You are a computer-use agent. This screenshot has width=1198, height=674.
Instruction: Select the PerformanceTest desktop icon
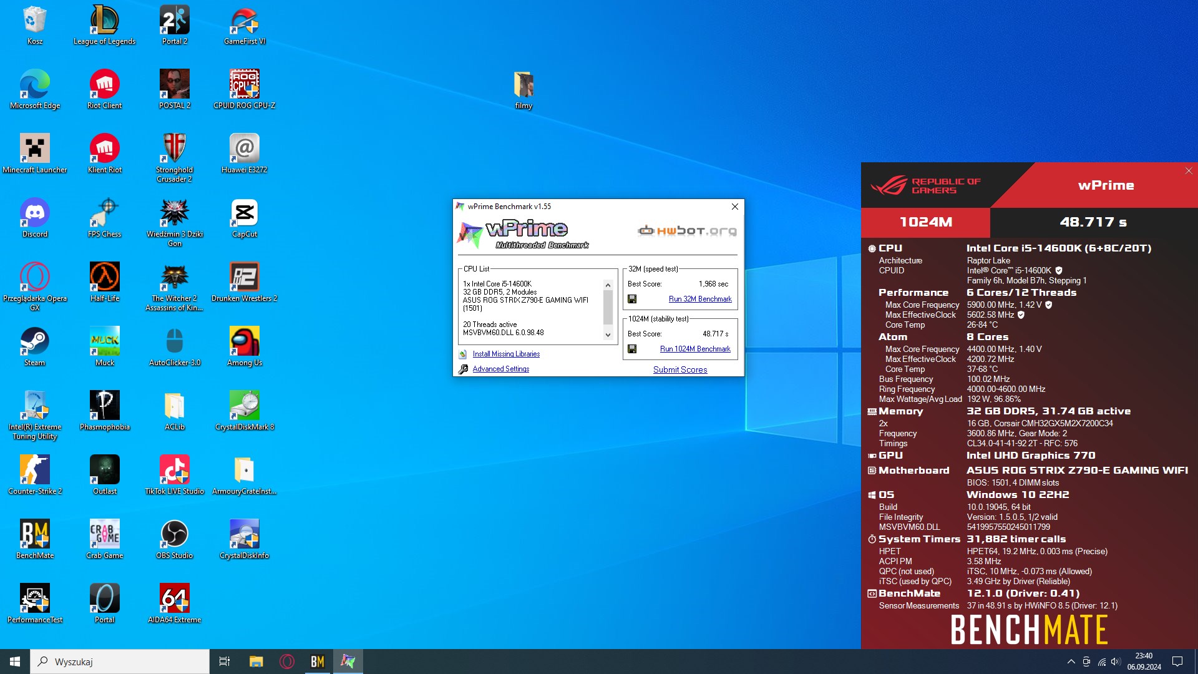(35, 603)
